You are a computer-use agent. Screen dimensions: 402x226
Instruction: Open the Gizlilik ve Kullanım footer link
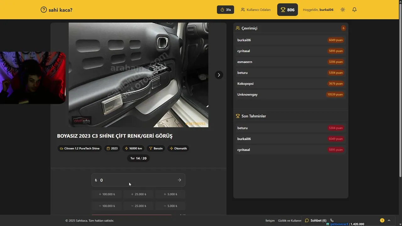pyautogui.click(x=290, y=221)
